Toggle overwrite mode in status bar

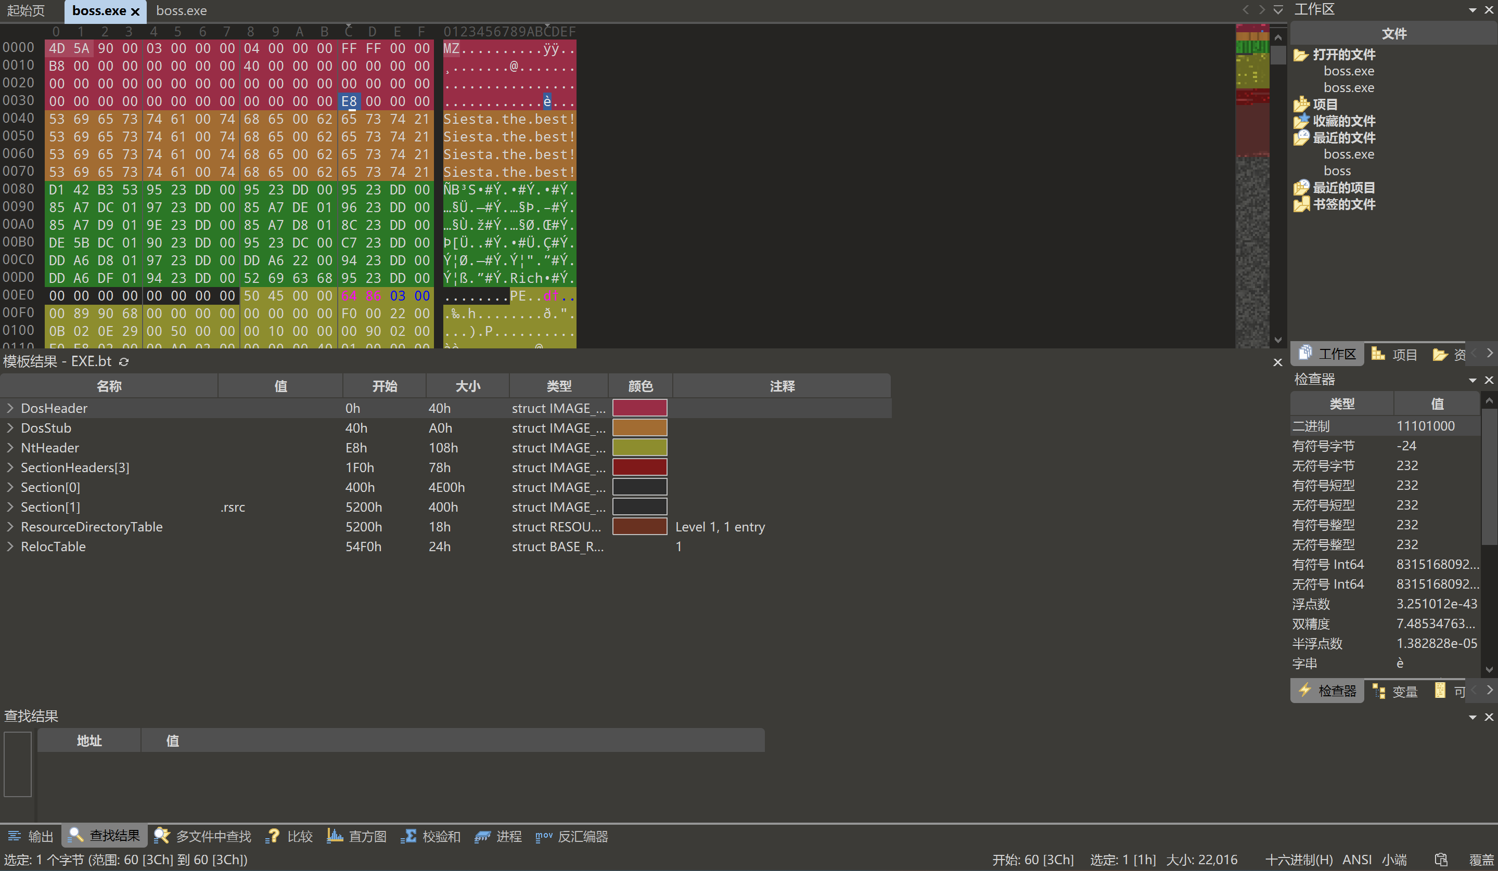1481,860
